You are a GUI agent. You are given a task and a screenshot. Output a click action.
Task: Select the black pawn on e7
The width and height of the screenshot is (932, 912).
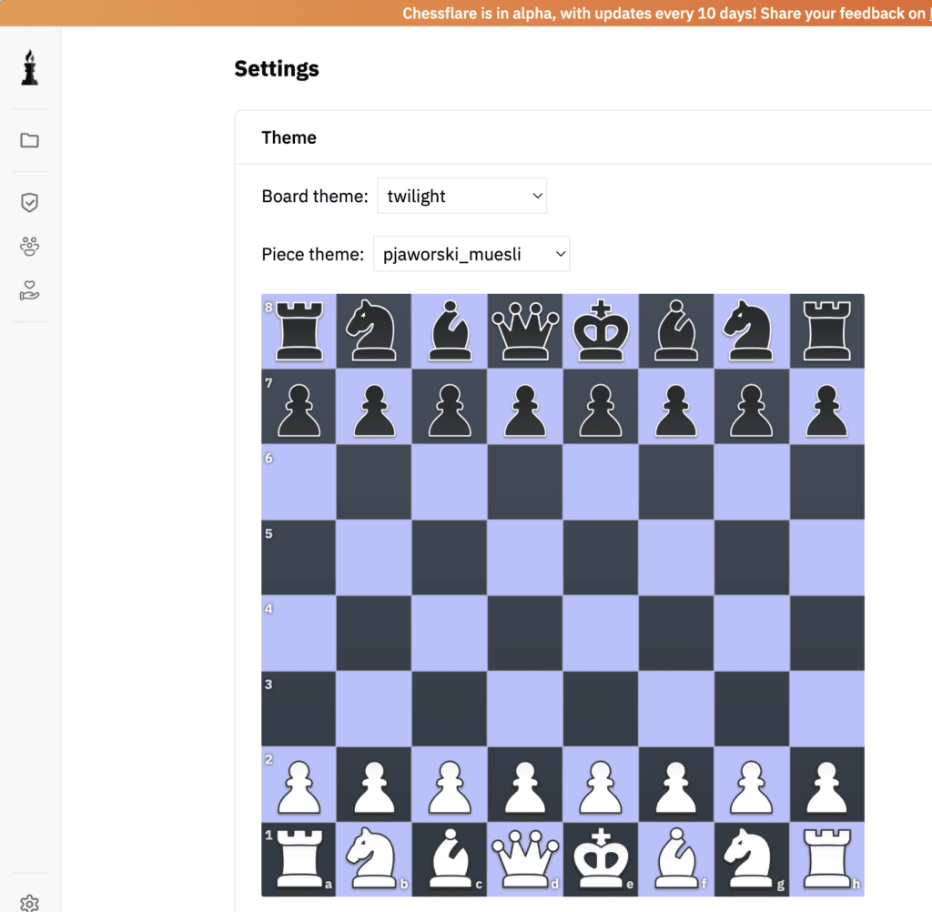(601, 410)
